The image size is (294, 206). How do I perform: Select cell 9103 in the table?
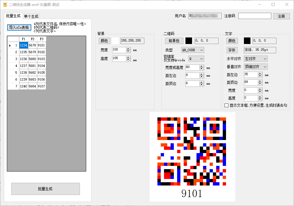[x=41, y=59]
